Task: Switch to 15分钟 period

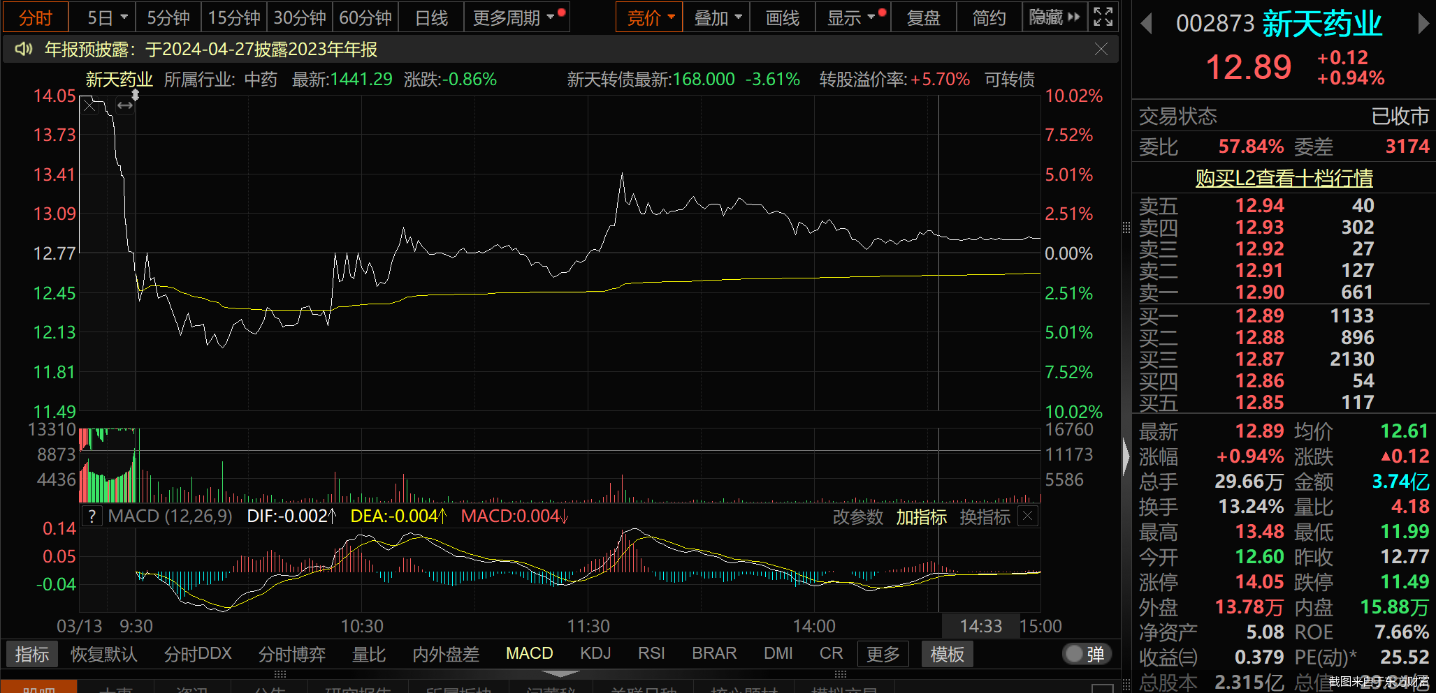Action: [x=234, y=17]
